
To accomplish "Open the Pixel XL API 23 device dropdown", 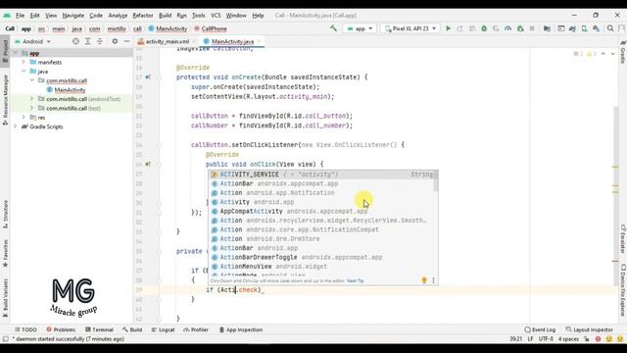I will [x=410, y=28].
